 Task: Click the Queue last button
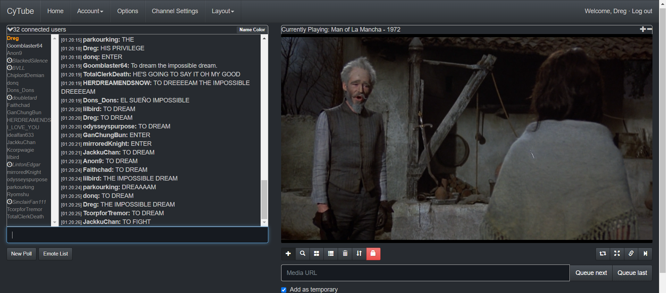point(632,273)
